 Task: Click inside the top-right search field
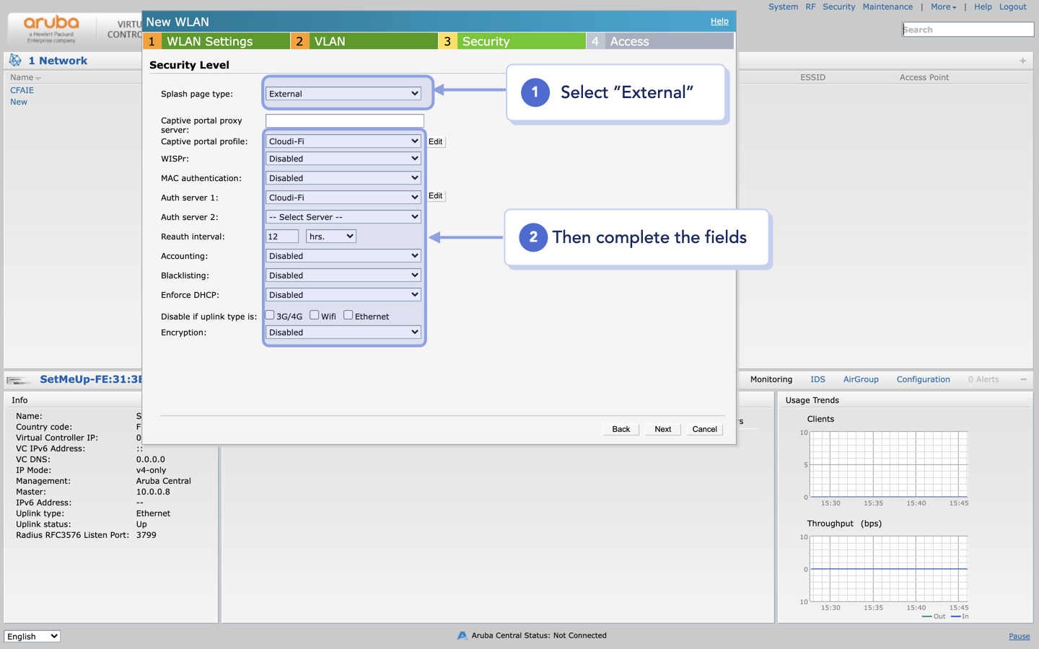[x=968, y=29]
